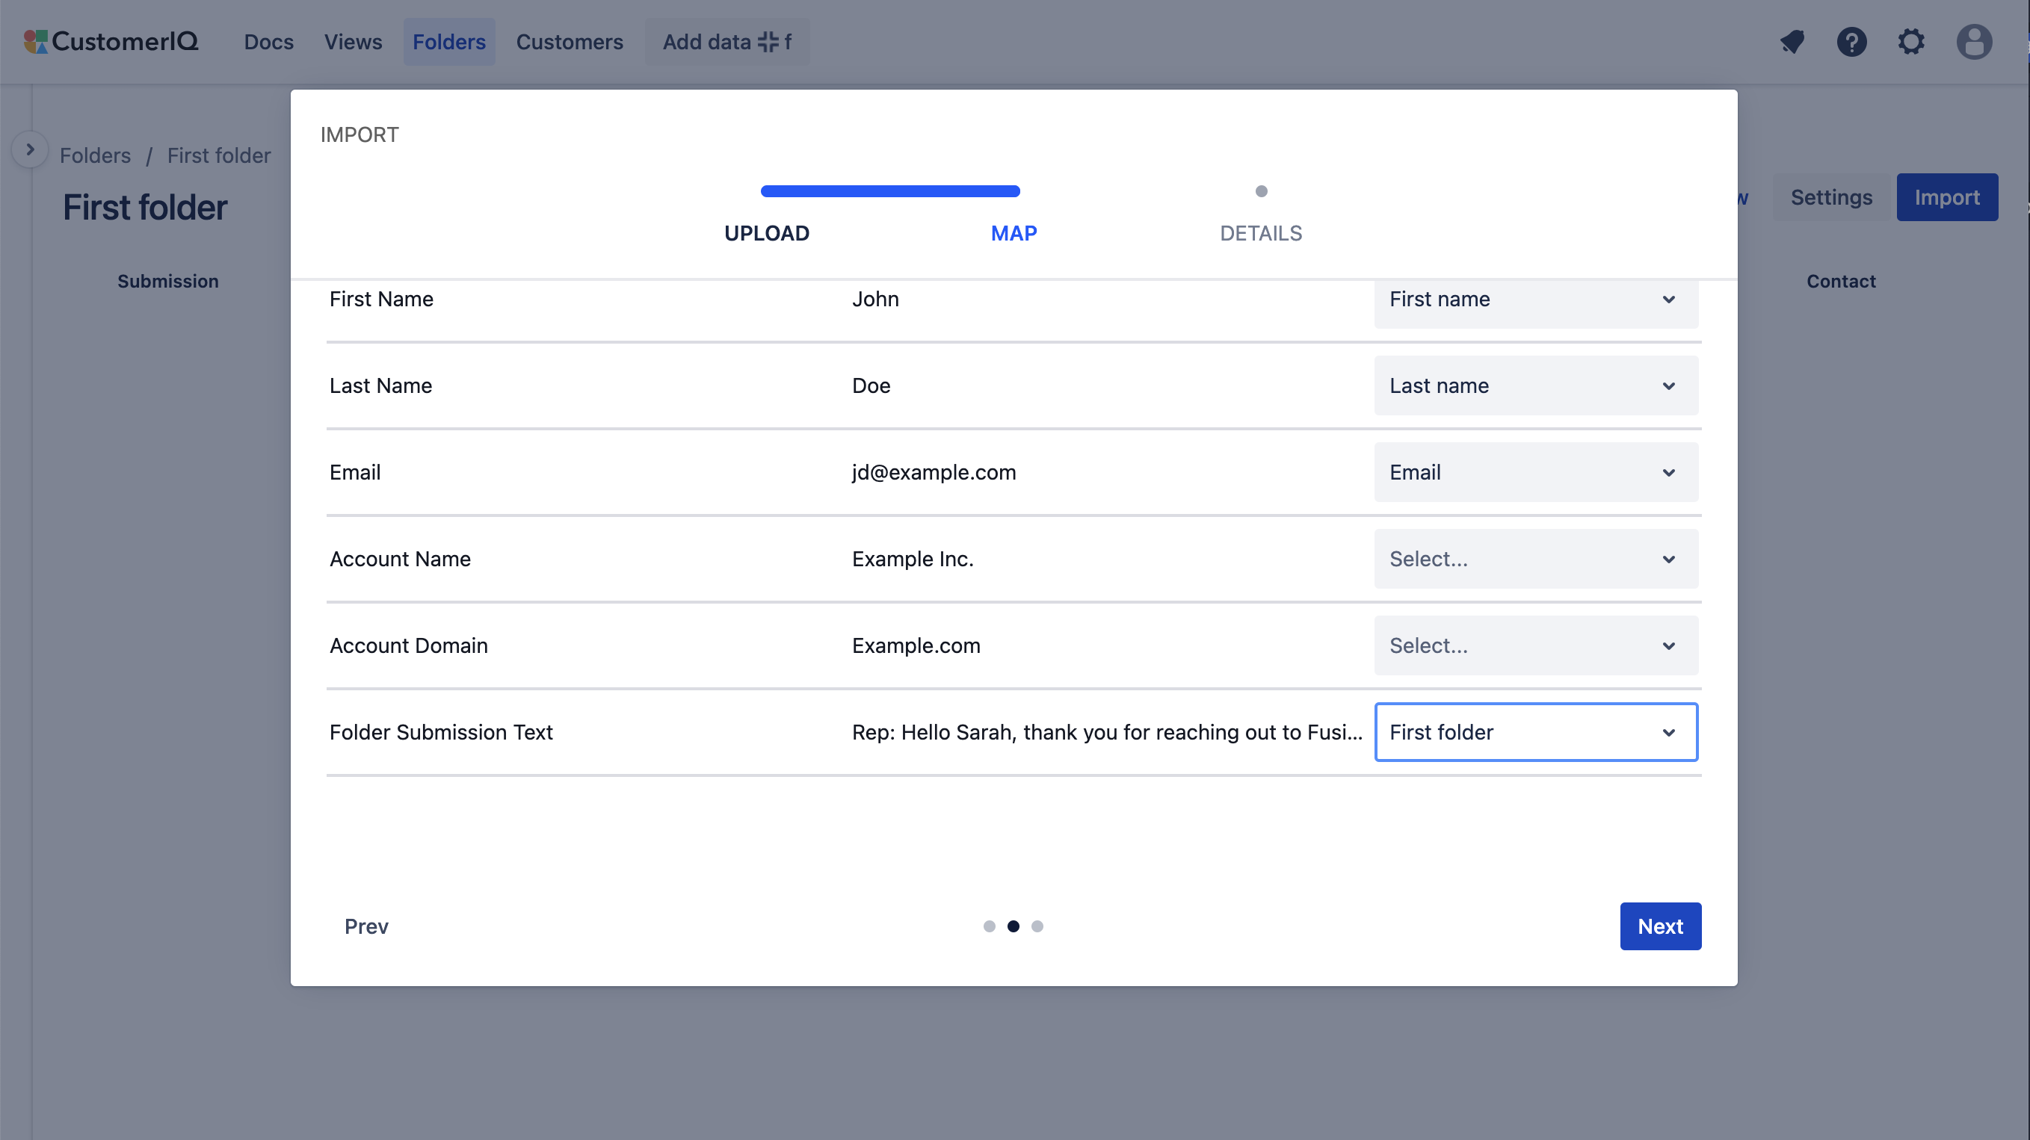The height and width of the screenshot is (1140, 2030).
Task: Expand the First folder mapping dropdown
Action: click(1535, 732)
